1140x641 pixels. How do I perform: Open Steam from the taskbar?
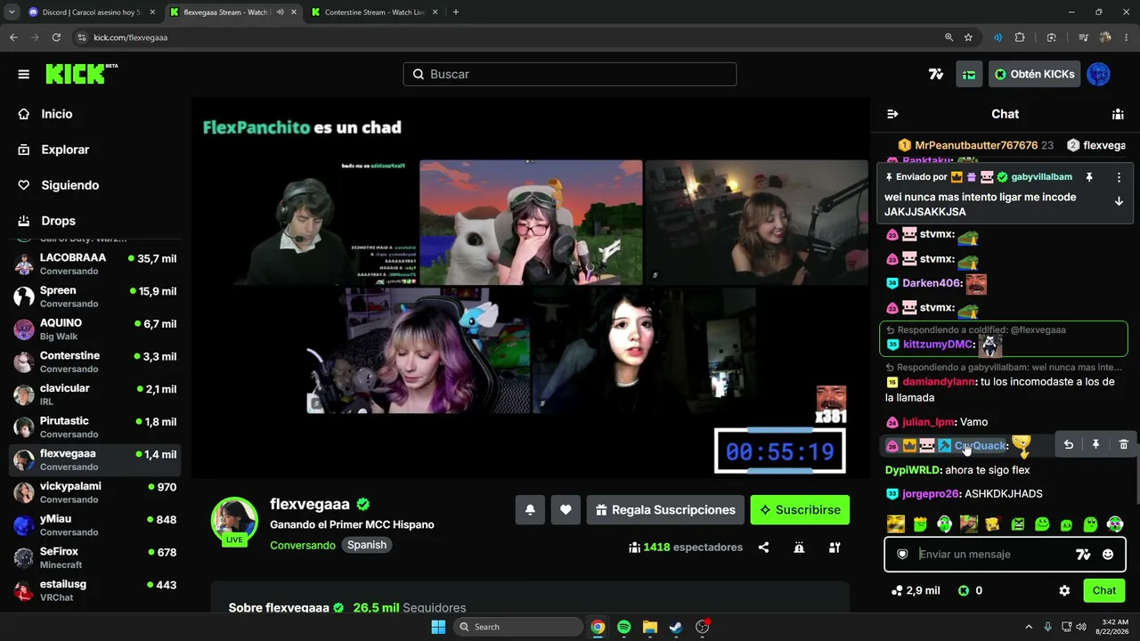(x=675, y=627)
